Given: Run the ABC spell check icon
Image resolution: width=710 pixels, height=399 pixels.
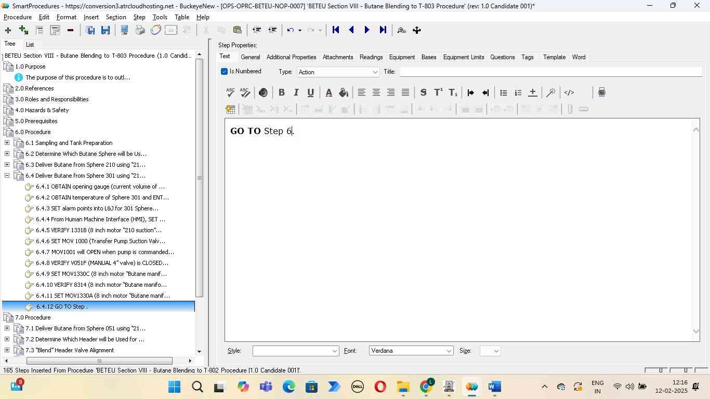Looking at the screenshot, I should coord(231,92).
